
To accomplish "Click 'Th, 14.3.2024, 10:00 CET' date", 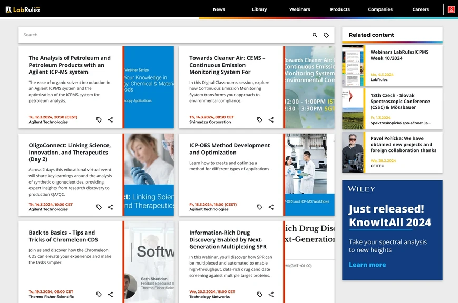I will 51,205.
